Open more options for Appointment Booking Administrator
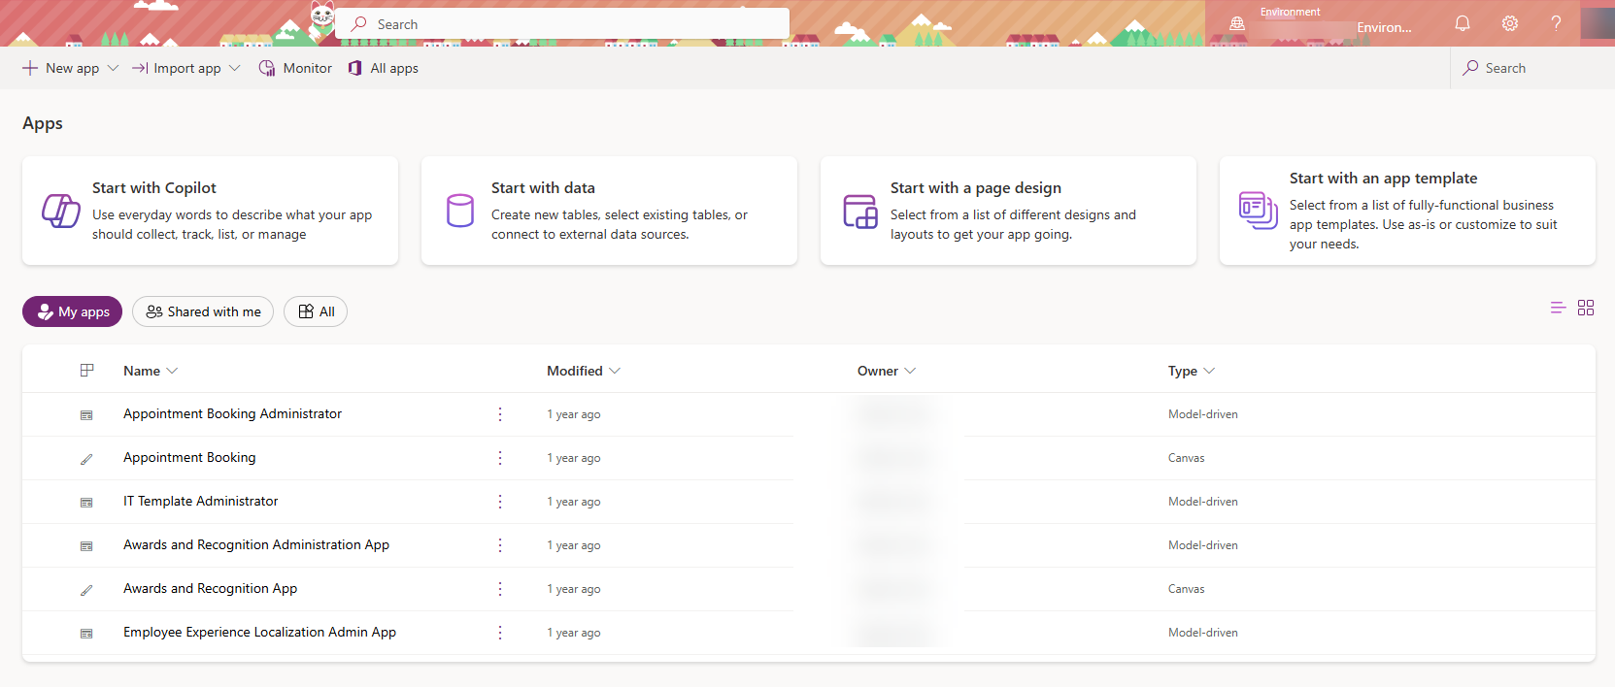Screen dimensions: 1615x687 pos(500,414)
